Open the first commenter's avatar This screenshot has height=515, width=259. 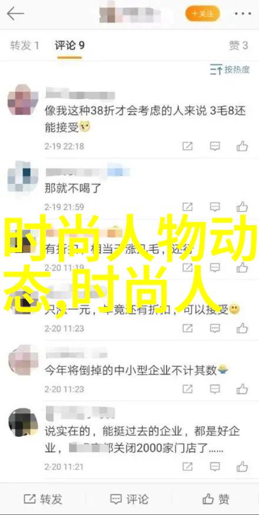pos(23,99)
